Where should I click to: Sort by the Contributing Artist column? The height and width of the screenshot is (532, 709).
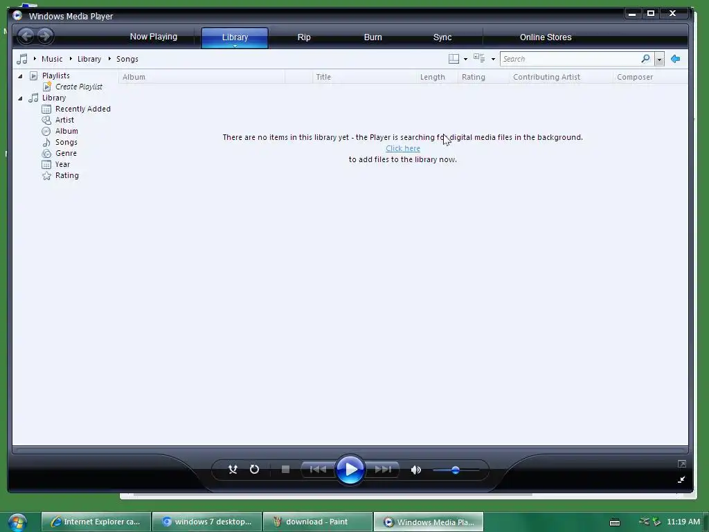(x=561, y=77)
